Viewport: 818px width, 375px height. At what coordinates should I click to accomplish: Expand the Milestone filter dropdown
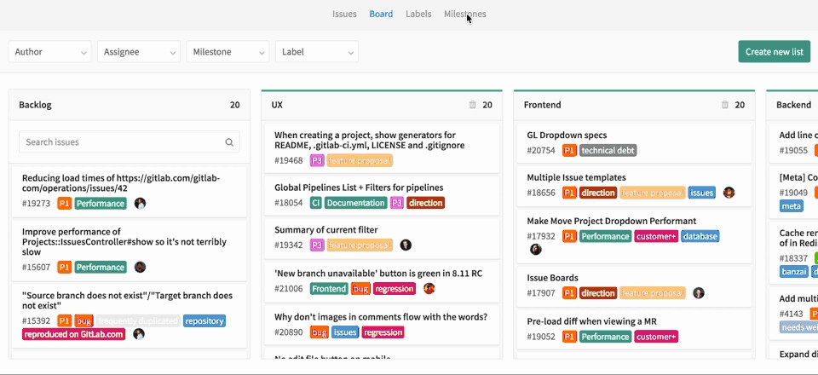[x=228, y=52]
